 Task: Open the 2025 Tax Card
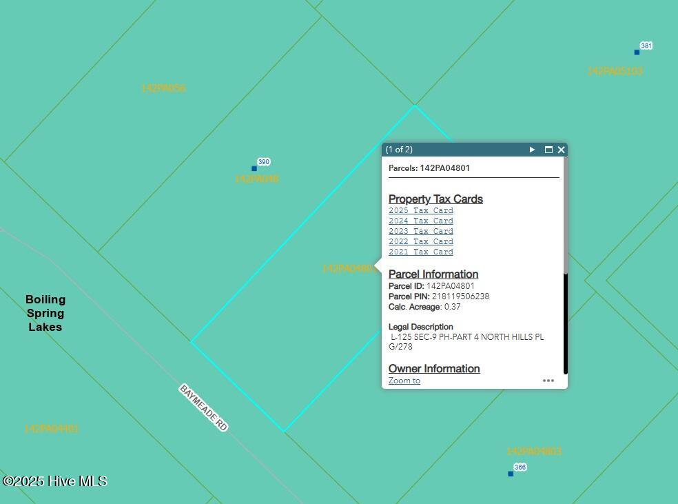pos(420,210)
